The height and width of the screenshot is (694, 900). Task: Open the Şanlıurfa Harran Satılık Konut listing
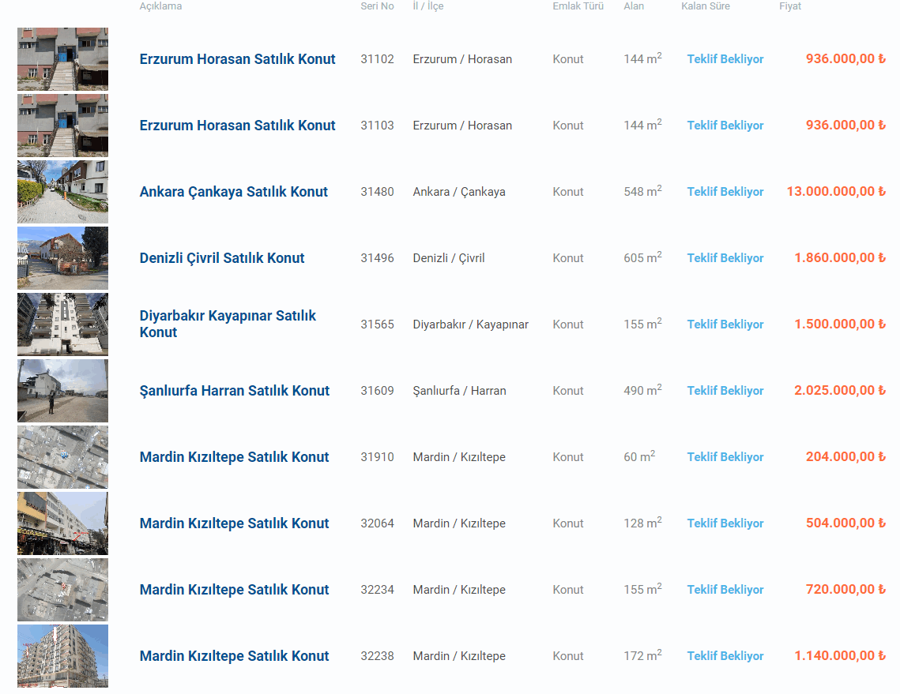pos(235,391)
